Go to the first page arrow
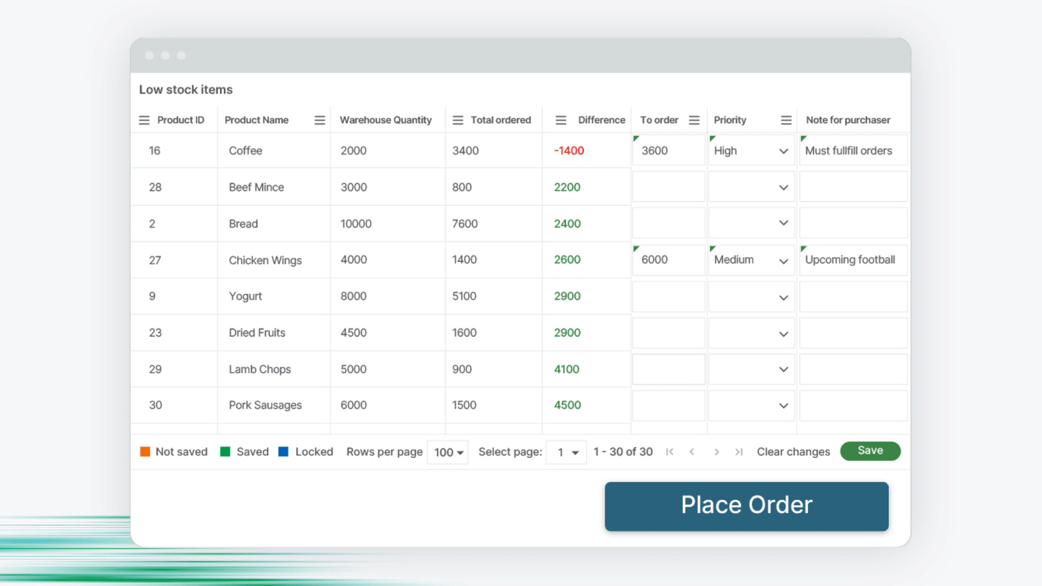1042x586 pixels. (x=670, y=452)
